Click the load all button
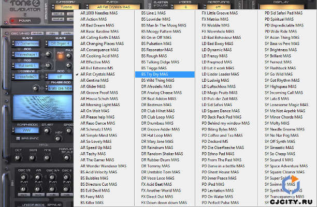The width and height of the screenshot is (317, 207). (x=58, y=14)
